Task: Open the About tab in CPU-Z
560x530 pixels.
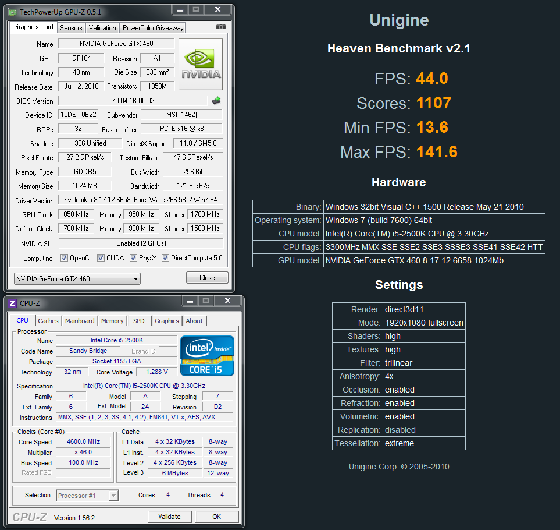Action: coord(194,321)
